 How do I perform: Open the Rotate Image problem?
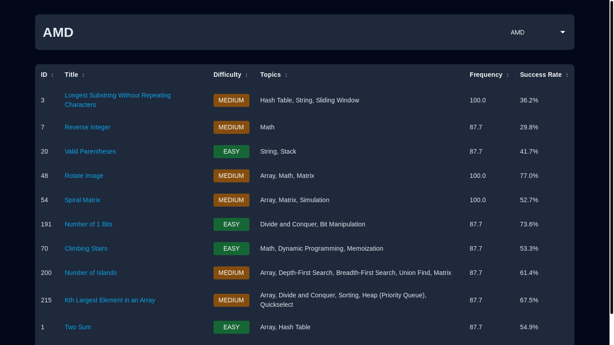(x=84, y=176)
